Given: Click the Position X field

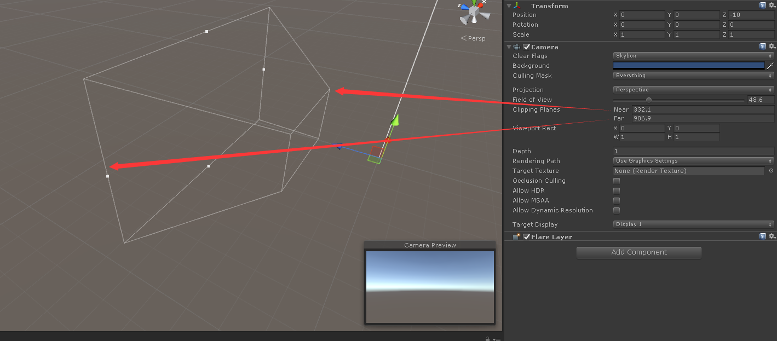Looking at the screenshot, I should (x=642, y=15).
